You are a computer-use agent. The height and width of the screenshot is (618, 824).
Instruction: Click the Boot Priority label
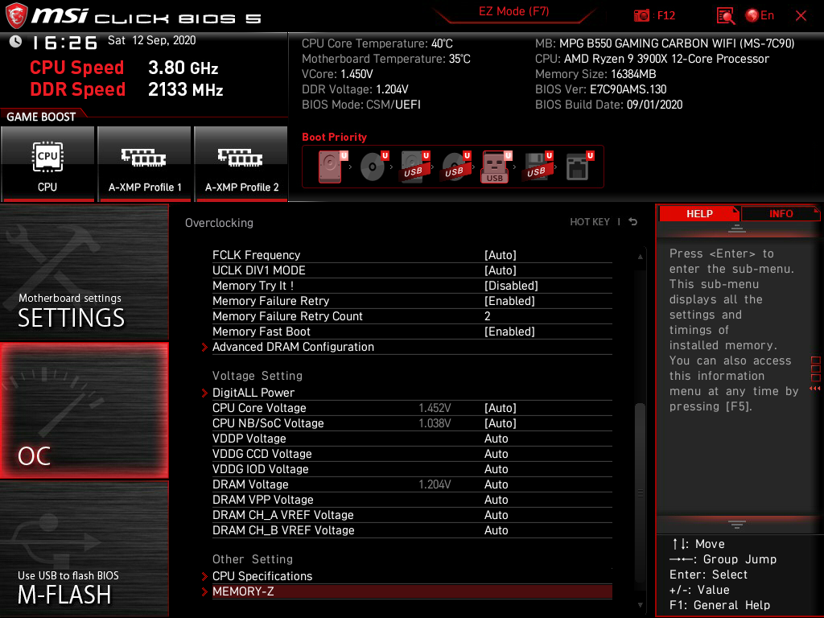click(x=334, y=137)
